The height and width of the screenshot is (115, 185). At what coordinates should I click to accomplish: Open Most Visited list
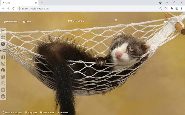(x=10, y=22)
